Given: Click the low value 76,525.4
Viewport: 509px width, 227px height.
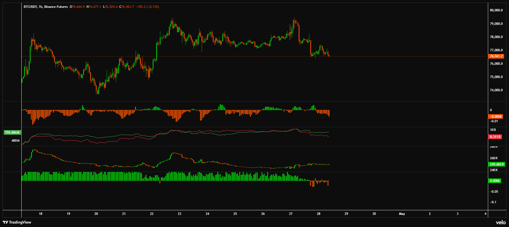Looking at the screenshot, I should tap(111, 6).
